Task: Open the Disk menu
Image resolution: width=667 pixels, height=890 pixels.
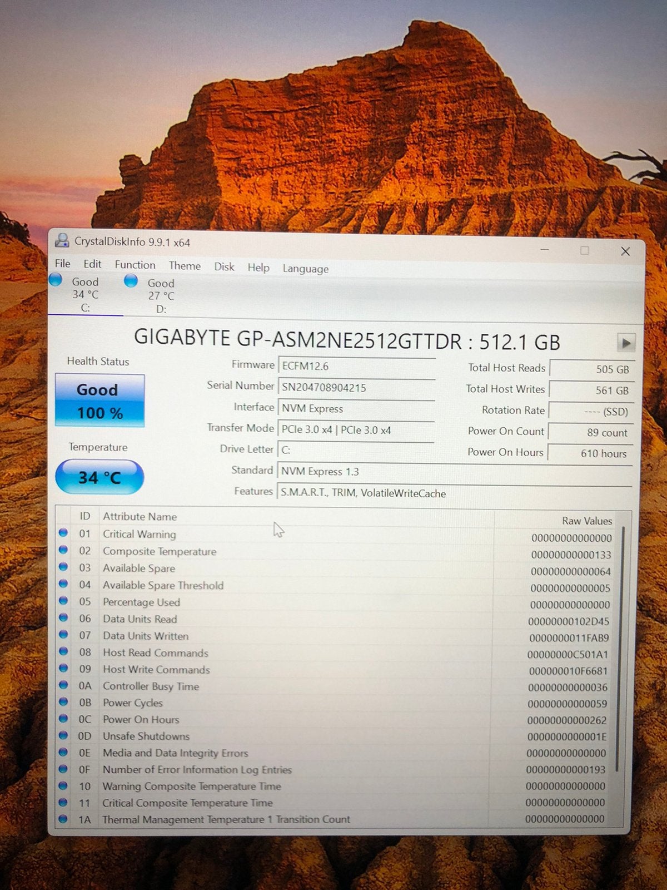Action: [x=224, y=266]
